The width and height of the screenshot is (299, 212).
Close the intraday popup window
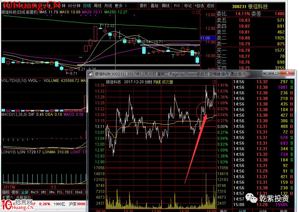[288, 73]
